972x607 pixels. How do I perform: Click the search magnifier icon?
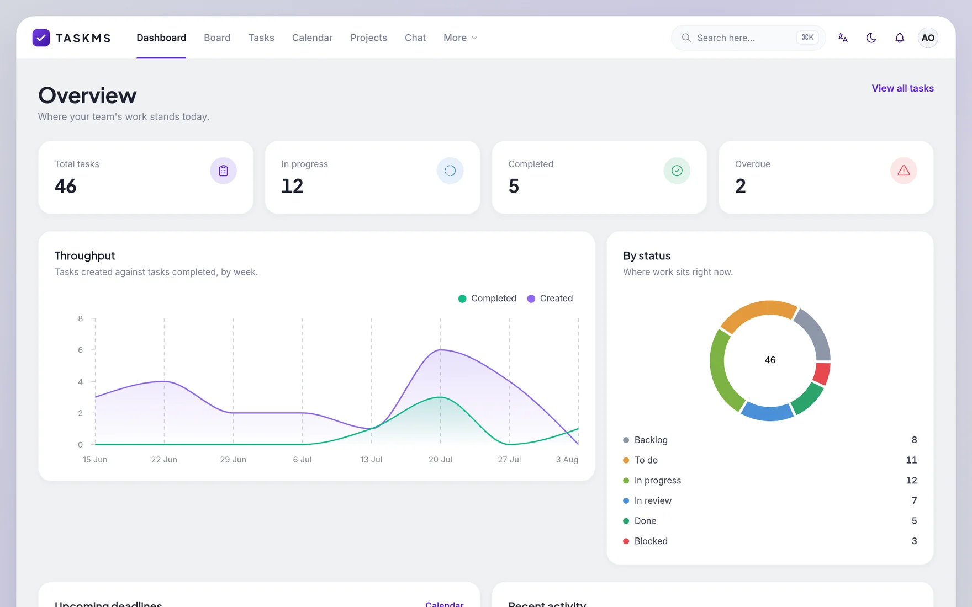pos(686,38)
